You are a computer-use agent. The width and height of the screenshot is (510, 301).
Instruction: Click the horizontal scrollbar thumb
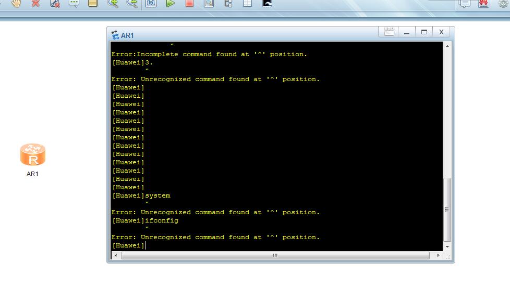(x=275, y=256)
